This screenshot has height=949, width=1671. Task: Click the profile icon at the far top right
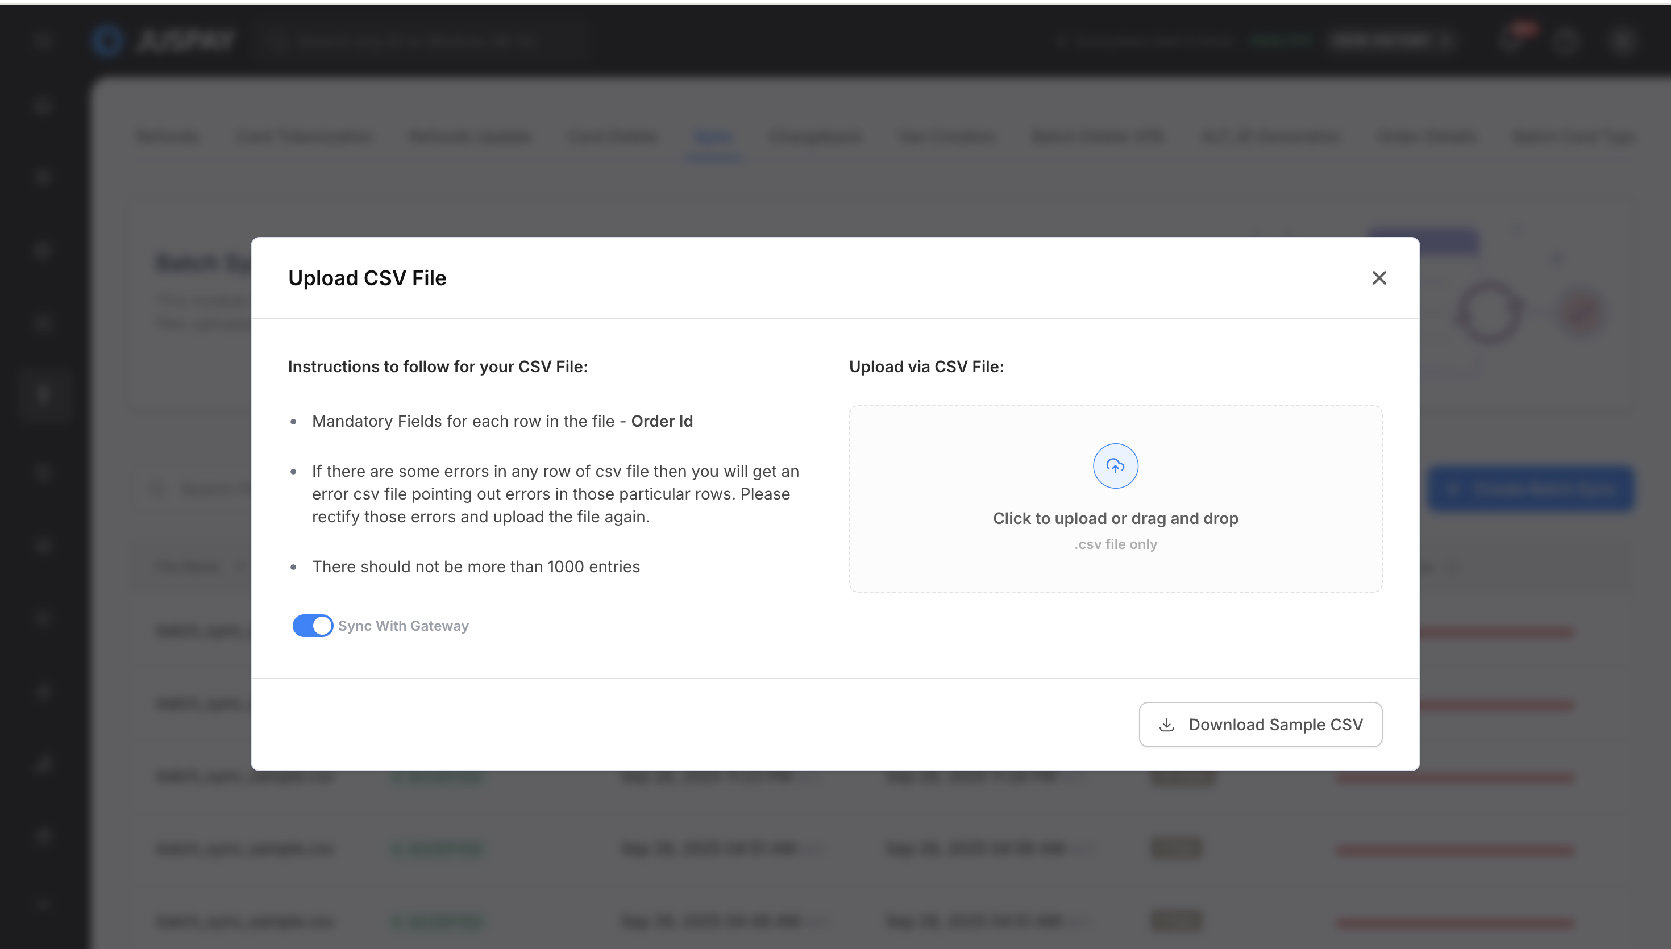(1622, 40)
